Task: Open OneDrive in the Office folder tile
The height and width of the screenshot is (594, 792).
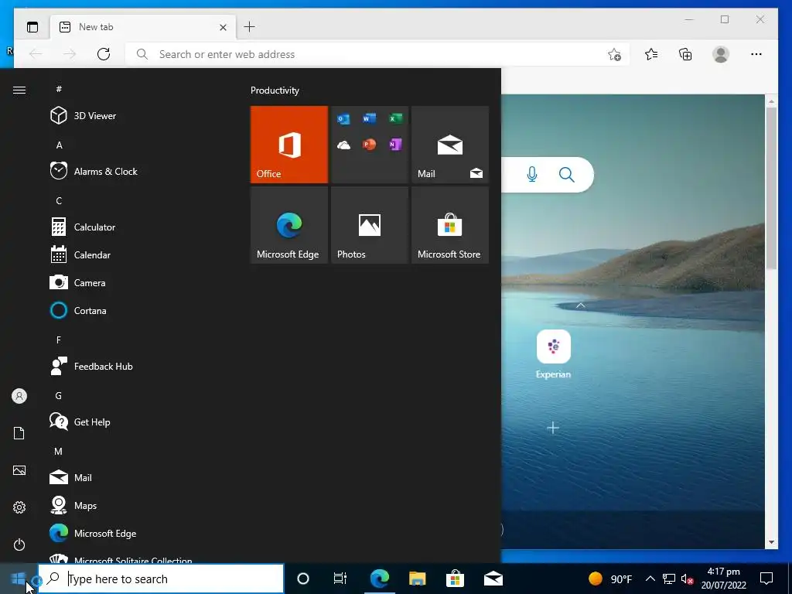Action: tap(343, 145)
